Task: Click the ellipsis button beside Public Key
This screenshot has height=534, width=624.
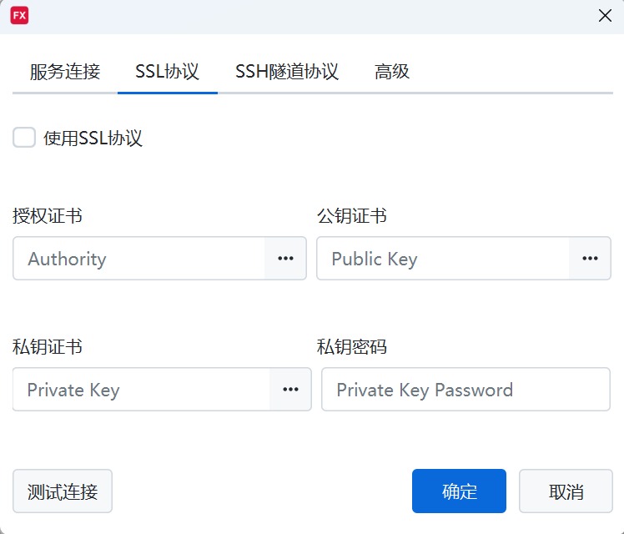Action: pyautogui.click(x=590, y=259)
